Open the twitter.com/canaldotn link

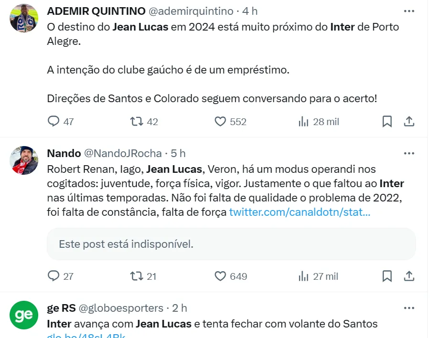click(300, 212)
